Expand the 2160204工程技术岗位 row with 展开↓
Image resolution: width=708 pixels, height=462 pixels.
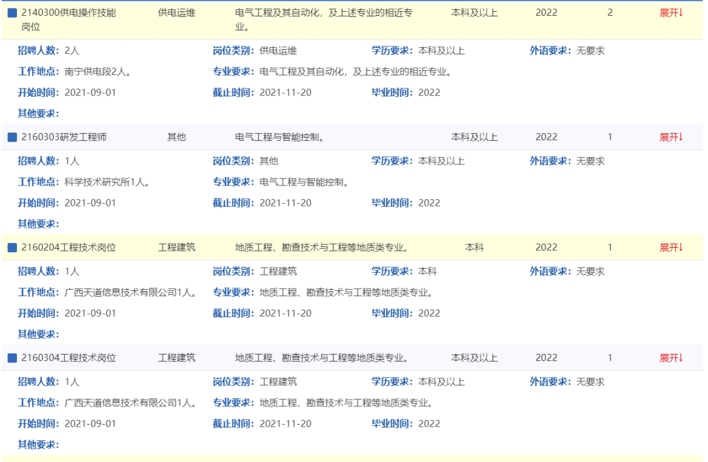[x=671, y=248]
